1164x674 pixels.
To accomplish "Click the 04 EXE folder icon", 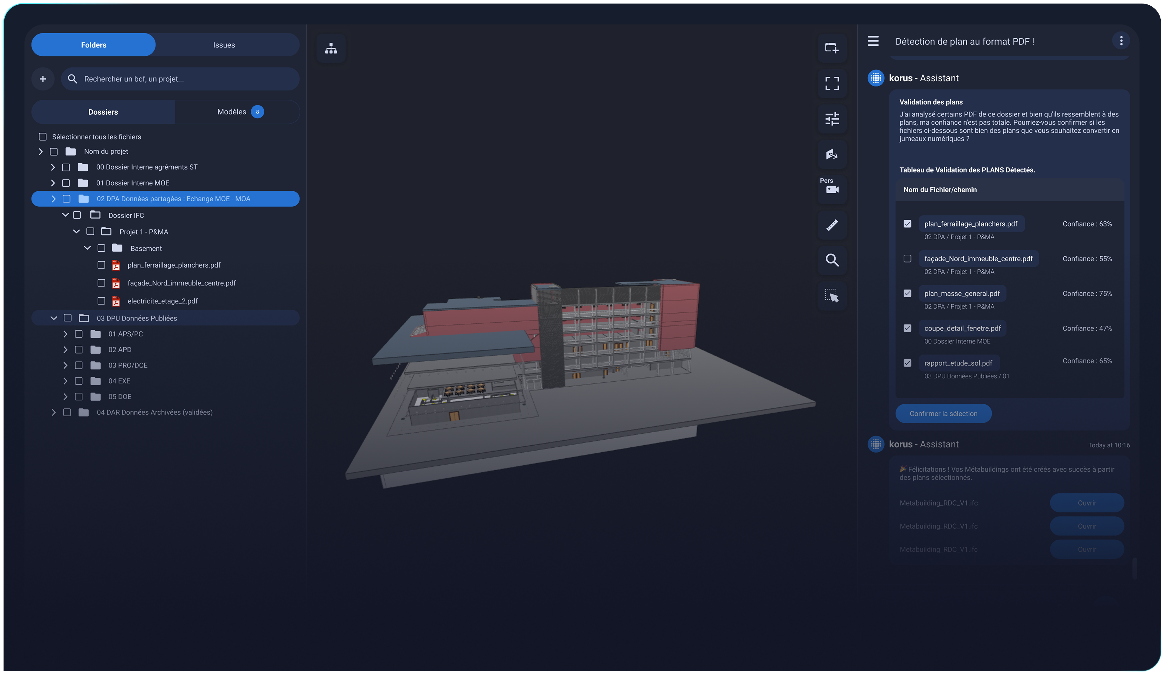I will (x=95, y=381).
